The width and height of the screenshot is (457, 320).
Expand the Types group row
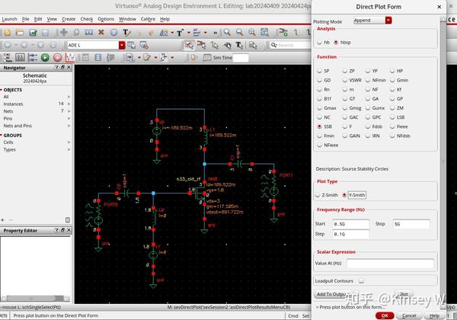69,149
